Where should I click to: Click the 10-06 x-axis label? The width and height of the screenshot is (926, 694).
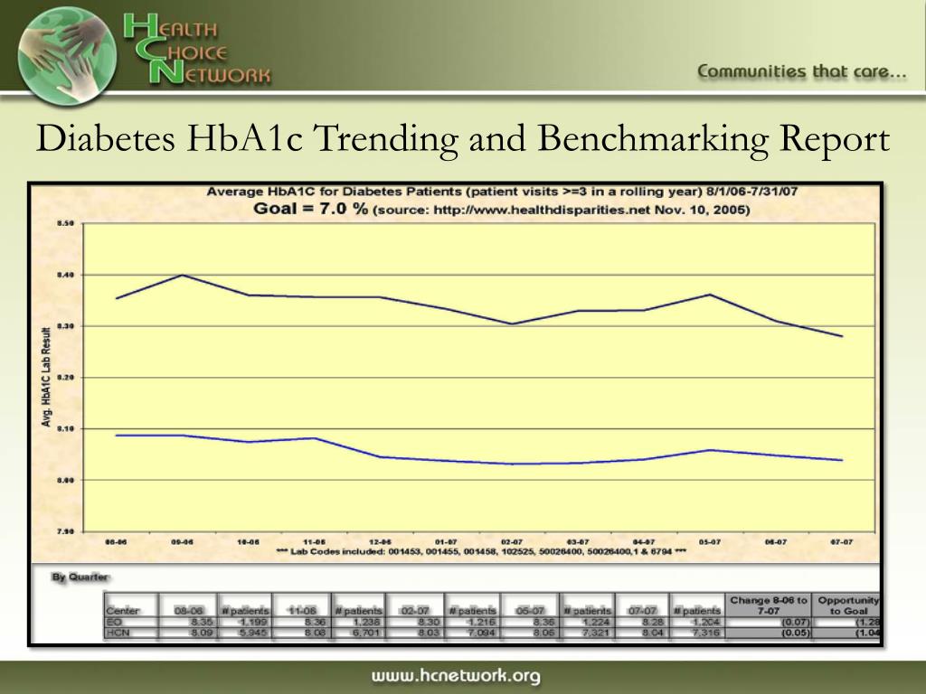(248, 541)
